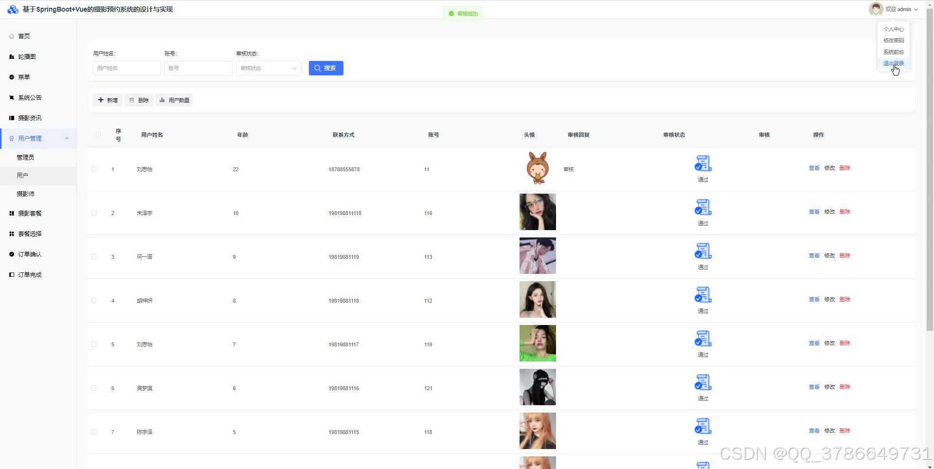Click 查看 link for 朱泽宇
This screenshot has height=469, width=934.
pyautogui.click(x=814, y=212)
